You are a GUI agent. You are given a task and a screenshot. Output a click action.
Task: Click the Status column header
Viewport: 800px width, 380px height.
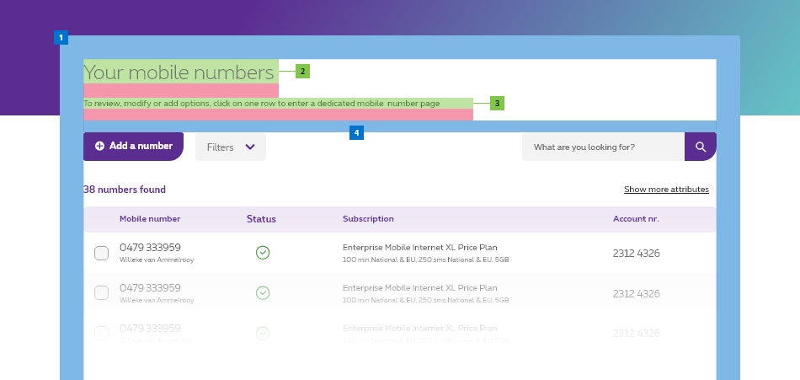(x=261, y=219)
